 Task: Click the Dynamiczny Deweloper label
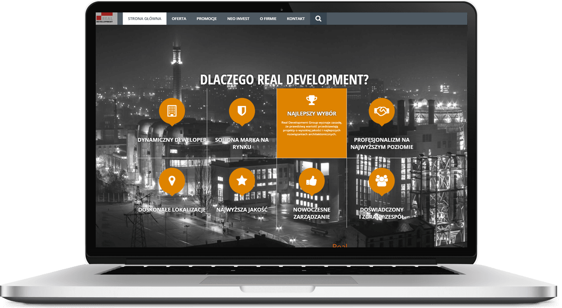[x=172, y=140]
